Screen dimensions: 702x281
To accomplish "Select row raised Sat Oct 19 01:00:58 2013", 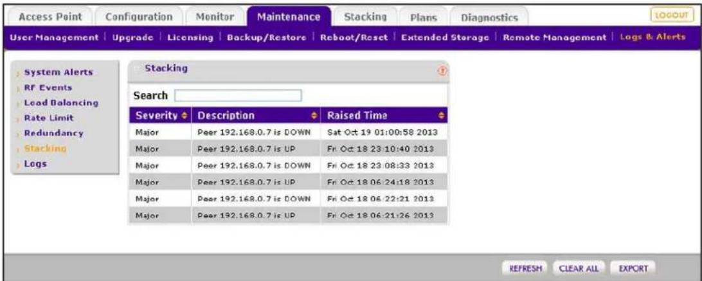I will click(x=288, y=132).
